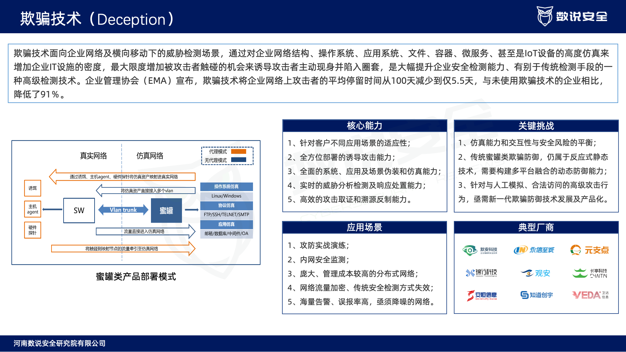Click the 邮箱/数据库/中间件/OA row

pos(226,234)
